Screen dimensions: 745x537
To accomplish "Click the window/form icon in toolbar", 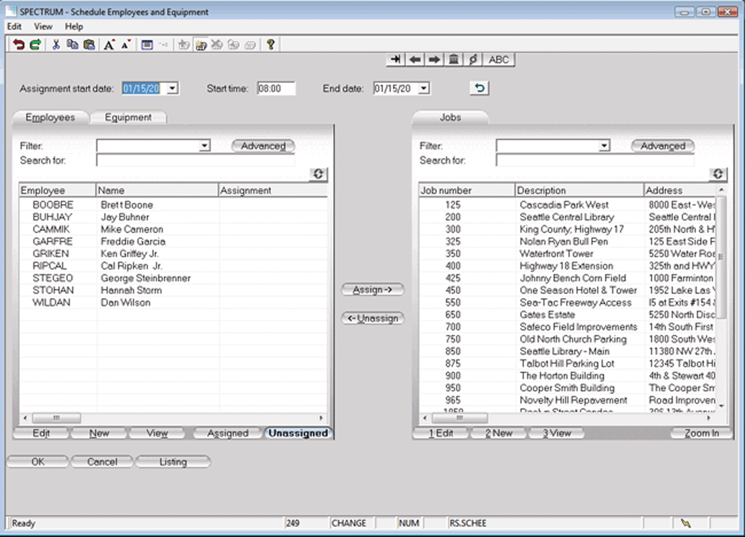I will (x=147, y=45).
